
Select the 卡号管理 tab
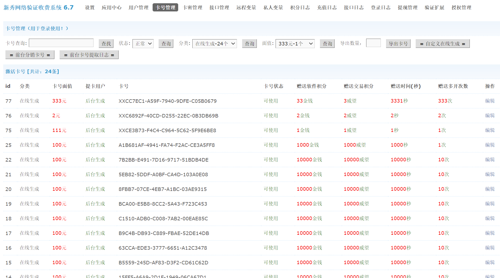click(165, 8)
